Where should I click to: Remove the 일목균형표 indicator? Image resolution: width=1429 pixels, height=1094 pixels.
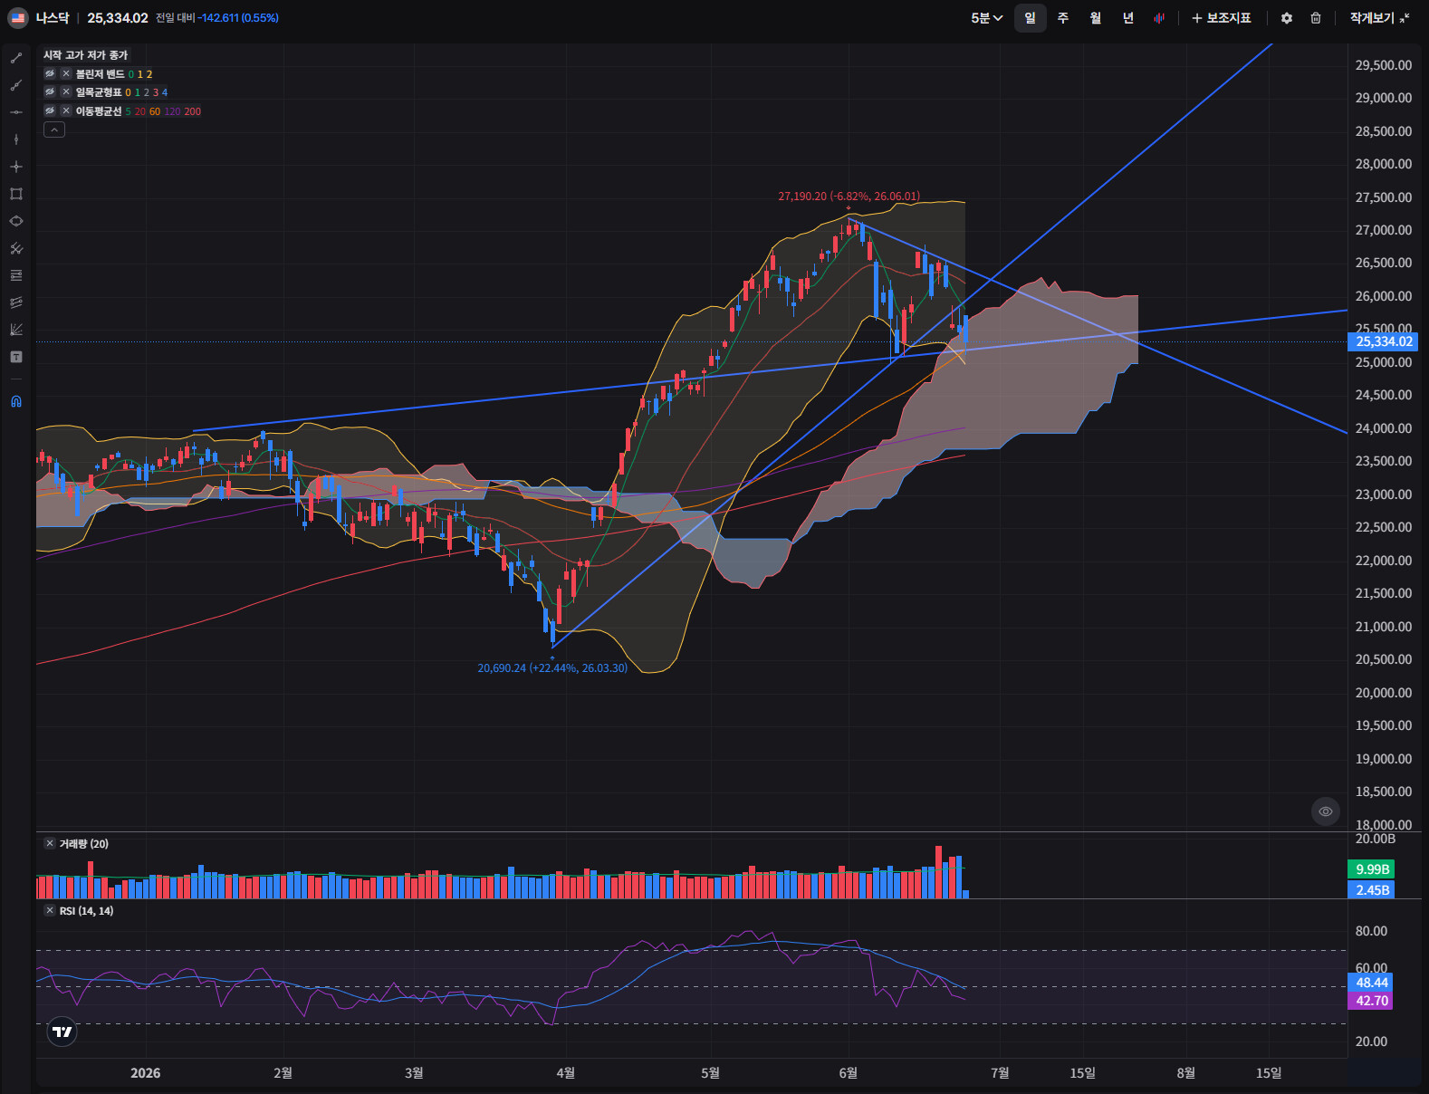coord(66,92)
